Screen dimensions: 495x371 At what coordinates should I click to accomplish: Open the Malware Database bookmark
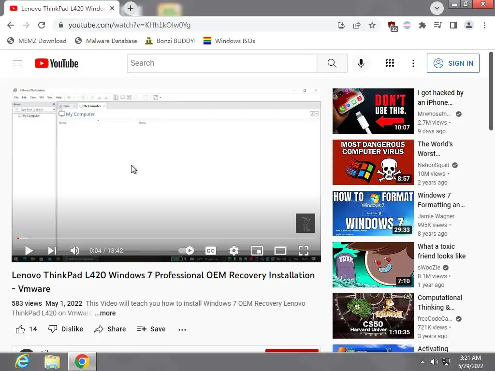106,41
